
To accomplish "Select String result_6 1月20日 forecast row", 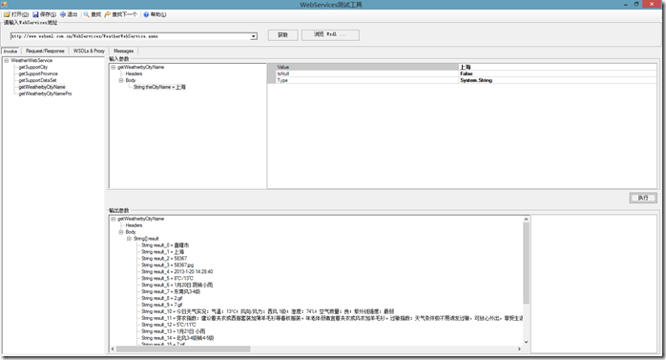I will tap(177, 285).
